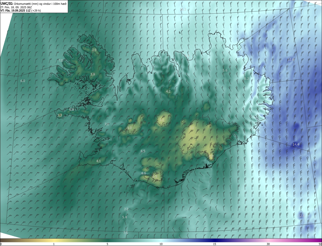322x246 pixels.
Task: Click the colorbar tick label 10
Action: (x=161, y=244)
